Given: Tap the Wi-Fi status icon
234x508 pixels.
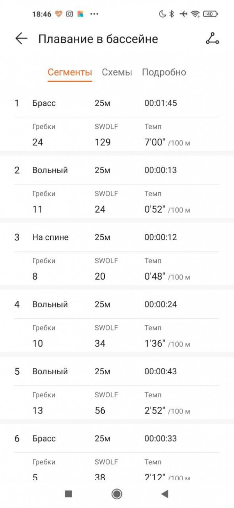Looking at the screenshot, I should point(195,14).
